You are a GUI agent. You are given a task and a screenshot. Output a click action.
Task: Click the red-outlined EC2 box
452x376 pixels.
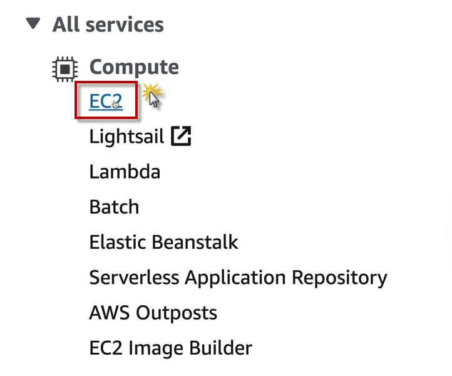106,100
